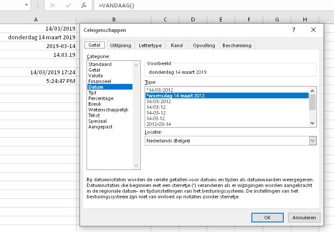Viewport: 334px width, 232px height.
Task: Click the formula bar =VANDAAG() field
Action: tap(213, 5)
